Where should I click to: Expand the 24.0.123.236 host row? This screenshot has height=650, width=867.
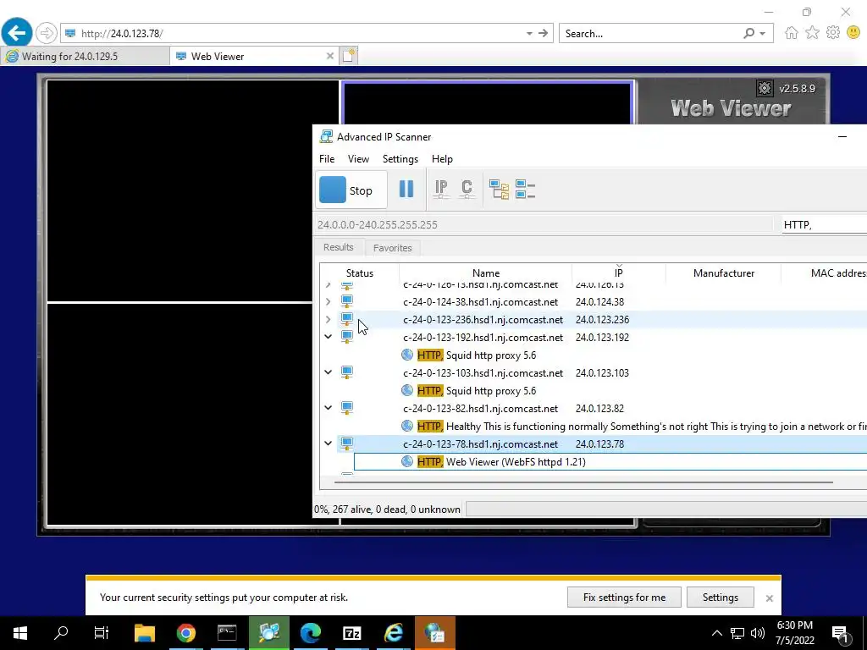click(x=328, y=319)
